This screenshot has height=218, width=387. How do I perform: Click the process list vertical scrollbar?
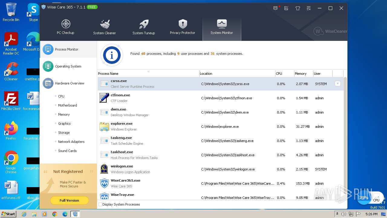[x=345, y=137]
